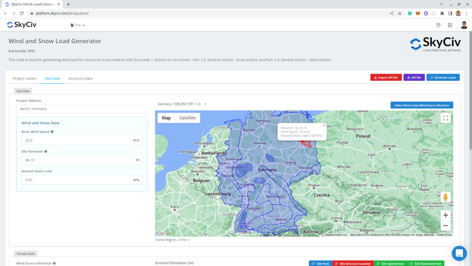Click the Project Address input field
Image resolution: width=472 pixels, height=266 pixels.
(82, 109)
